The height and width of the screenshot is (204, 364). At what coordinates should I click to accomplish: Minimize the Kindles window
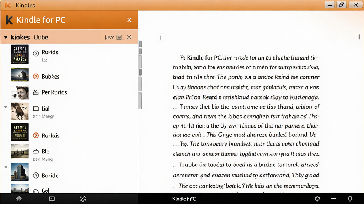tap(330, 5)
